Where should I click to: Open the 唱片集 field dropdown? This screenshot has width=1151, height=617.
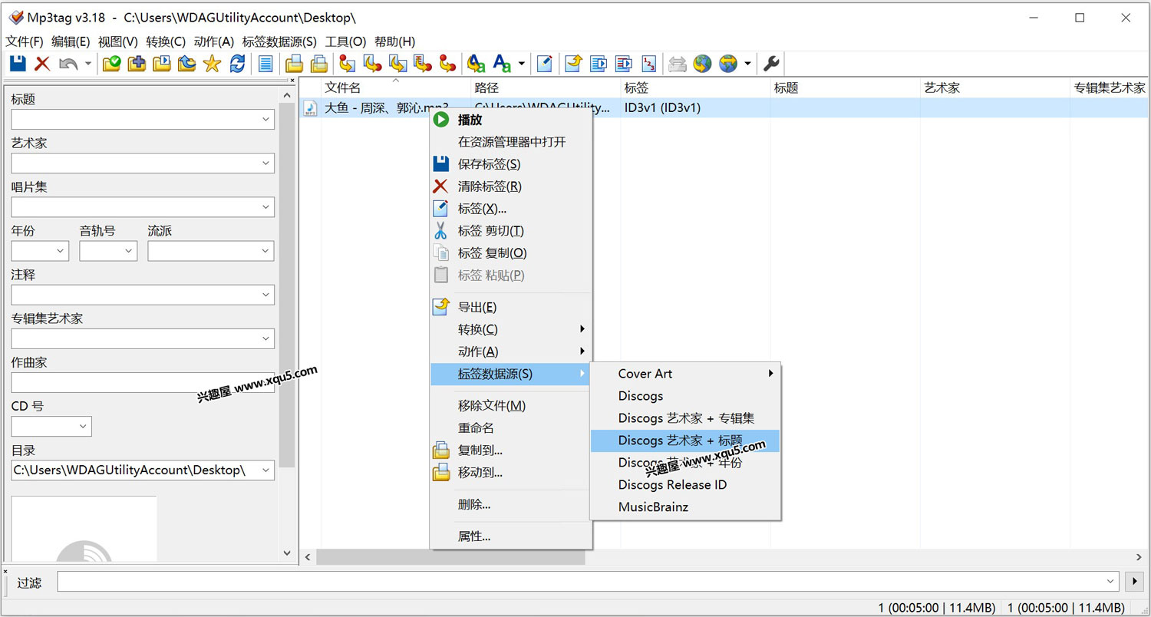265,207
